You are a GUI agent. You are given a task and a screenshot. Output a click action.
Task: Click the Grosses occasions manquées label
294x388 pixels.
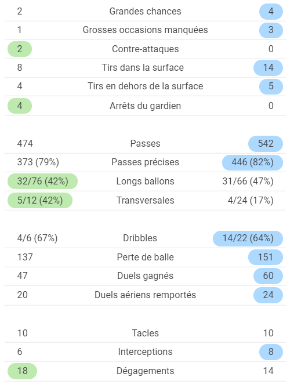pos(146,30)
